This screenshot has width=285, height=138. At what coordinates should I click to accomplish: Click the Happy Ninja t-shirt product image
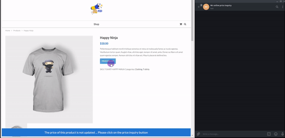coord(49,80)
